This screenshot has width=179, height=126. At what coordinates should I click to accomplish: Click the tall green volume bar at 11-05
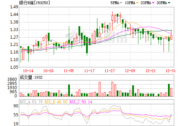point(69,90)
